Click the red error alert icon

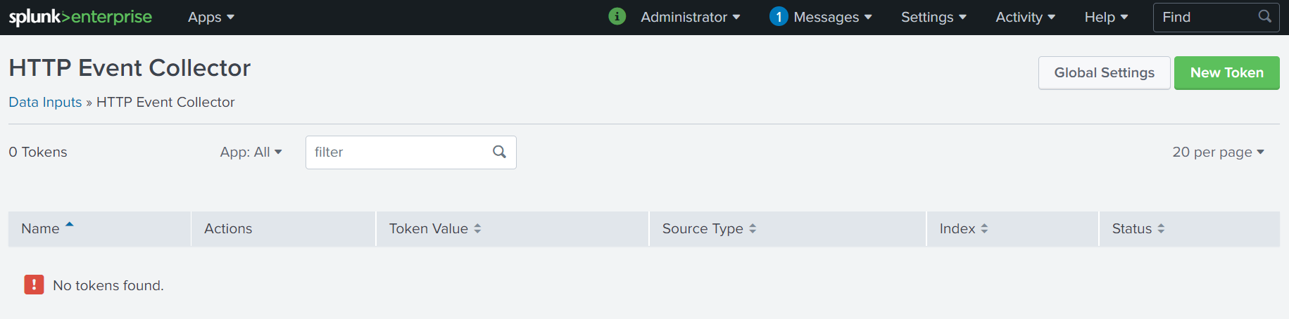coord(34,285)
